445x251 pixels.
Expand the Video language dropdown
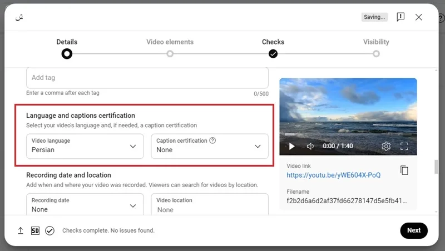85,146
